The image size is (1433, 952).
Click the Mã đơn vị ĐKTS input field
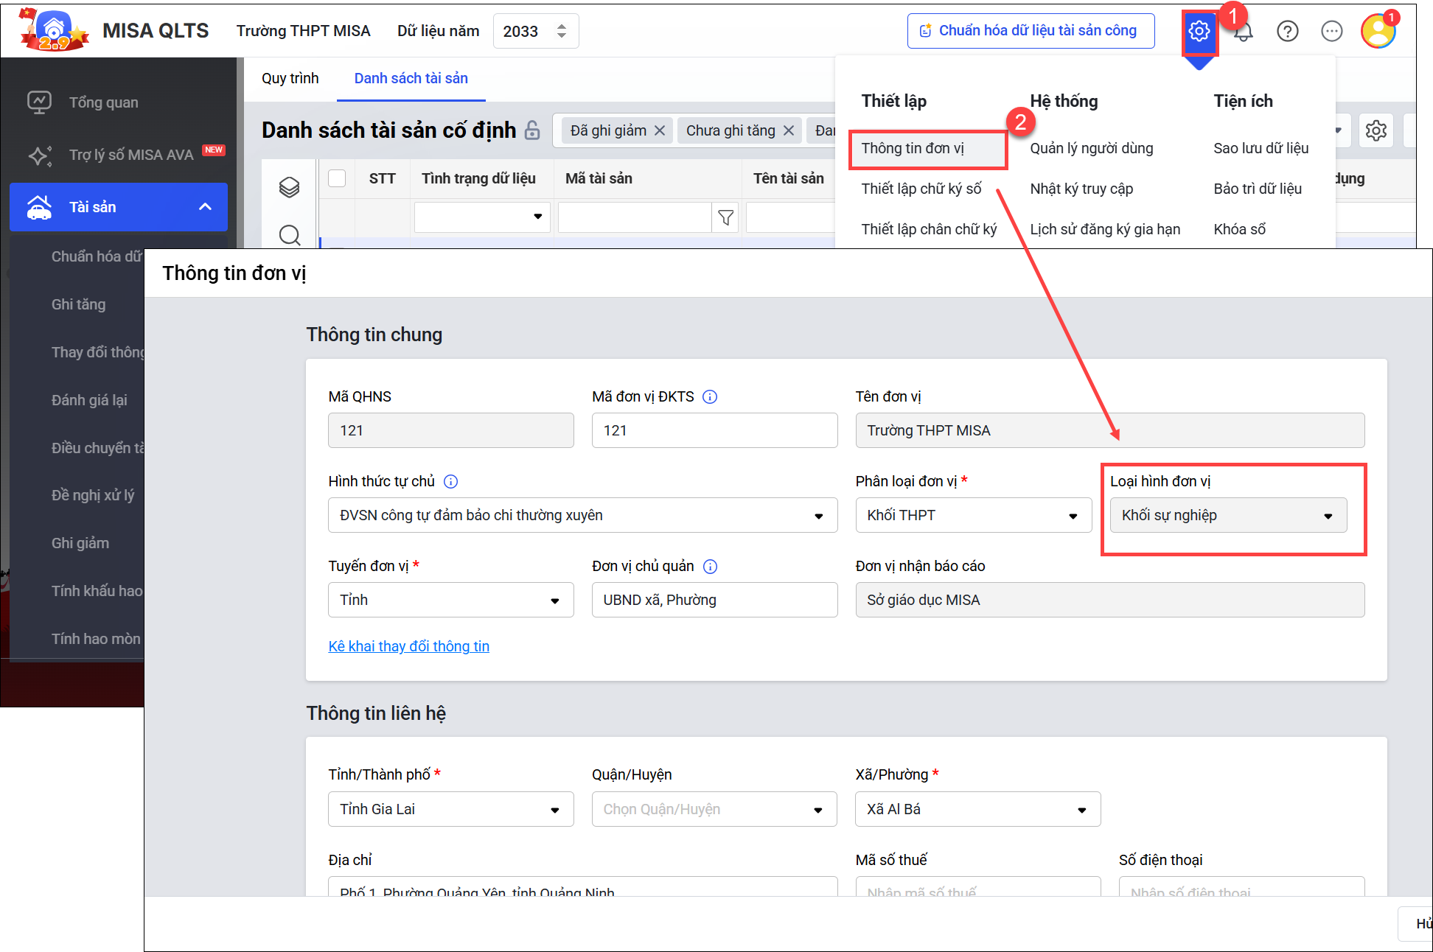click(714, 430)
